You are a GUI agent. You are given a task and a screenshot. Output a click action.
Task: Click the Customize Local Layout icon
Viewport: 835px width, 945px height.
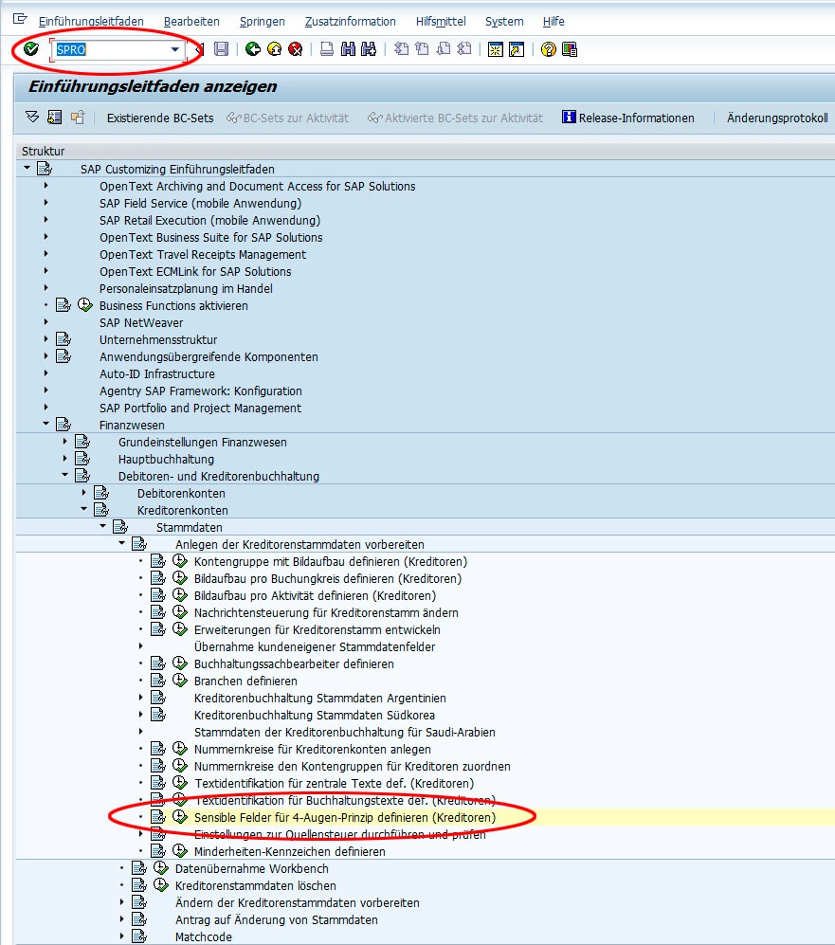[570, 49]
